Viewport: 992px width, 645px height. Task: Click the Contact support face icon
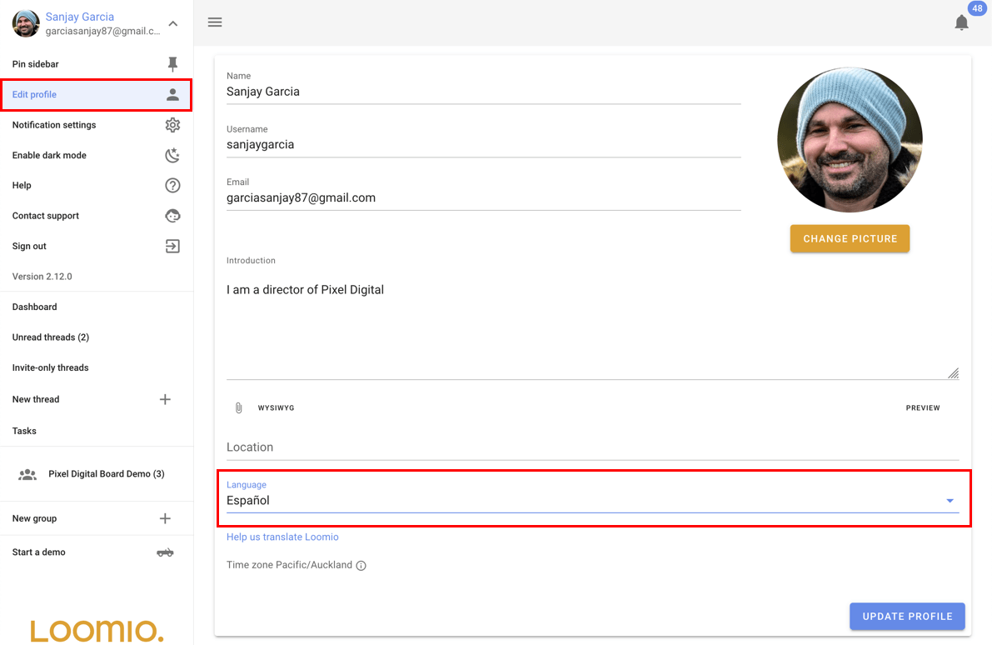pyautogui.click(x=172, y=216)
